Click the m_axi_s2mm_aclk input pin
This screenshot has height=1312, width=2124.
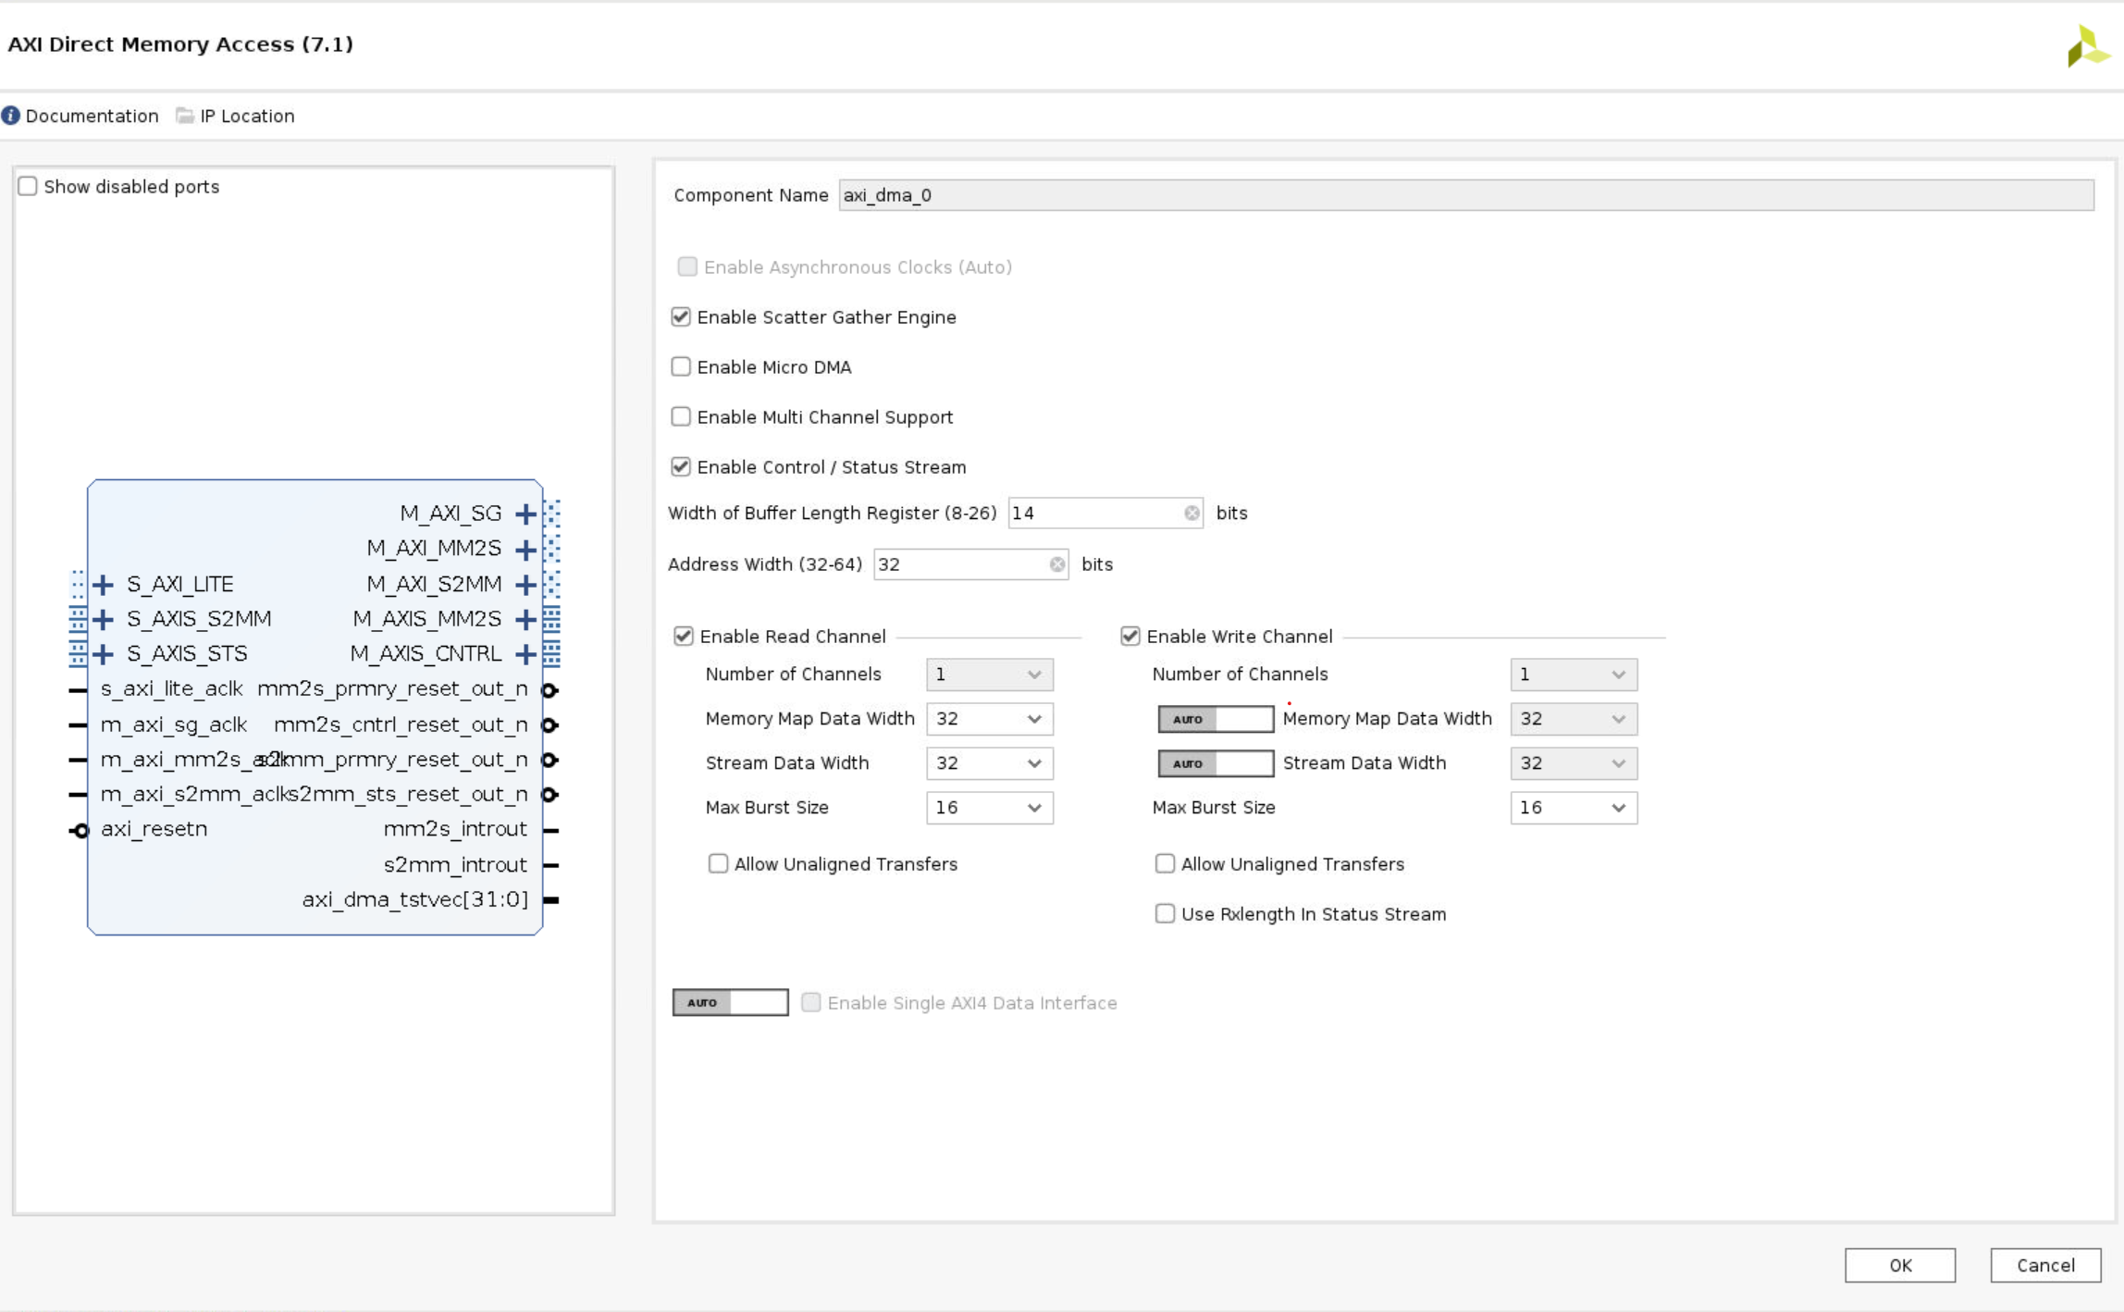[x=78, y=795]
